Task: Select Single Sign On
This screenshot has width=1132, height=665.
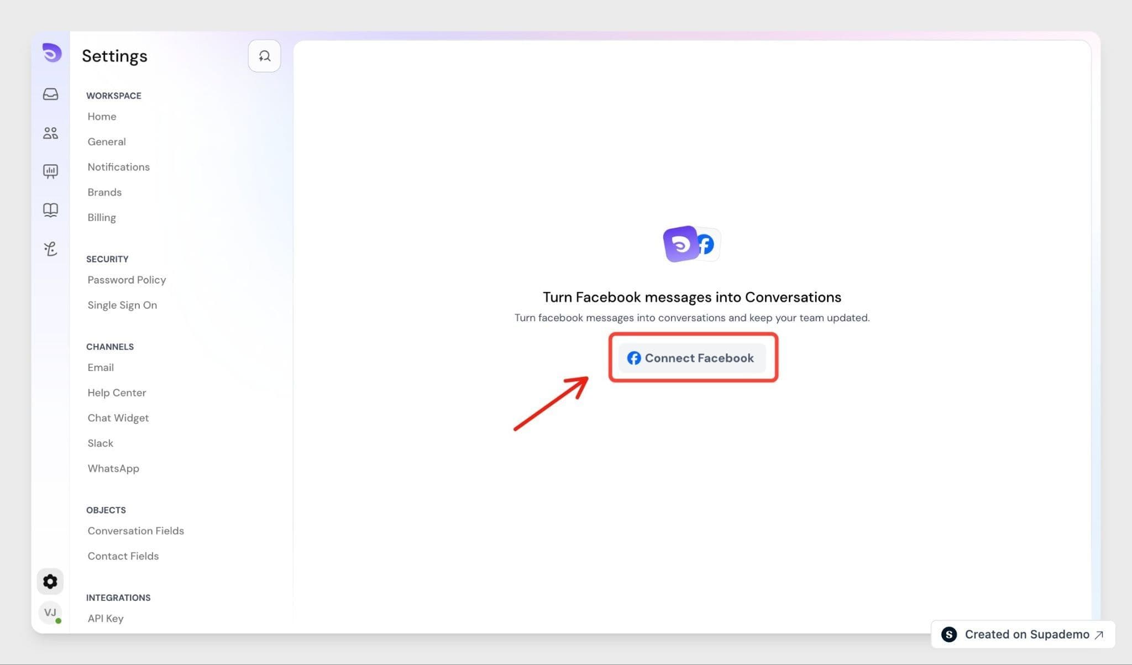Action: coord(122,305)
